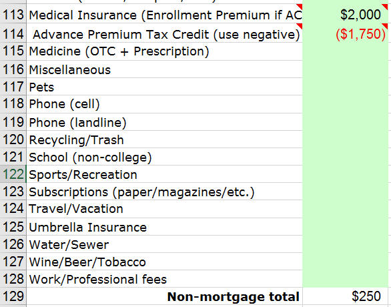Click the Subscriptions (paper/magazines/etc.) cell
The width and height of the screenshot is (391, 307).
pyautogui.click(x=164, y=192)
